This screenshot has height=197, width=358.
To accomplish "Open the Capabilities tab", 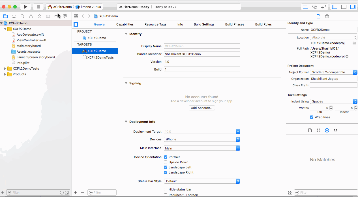I will pyautogui.click(x=125, y=24).
